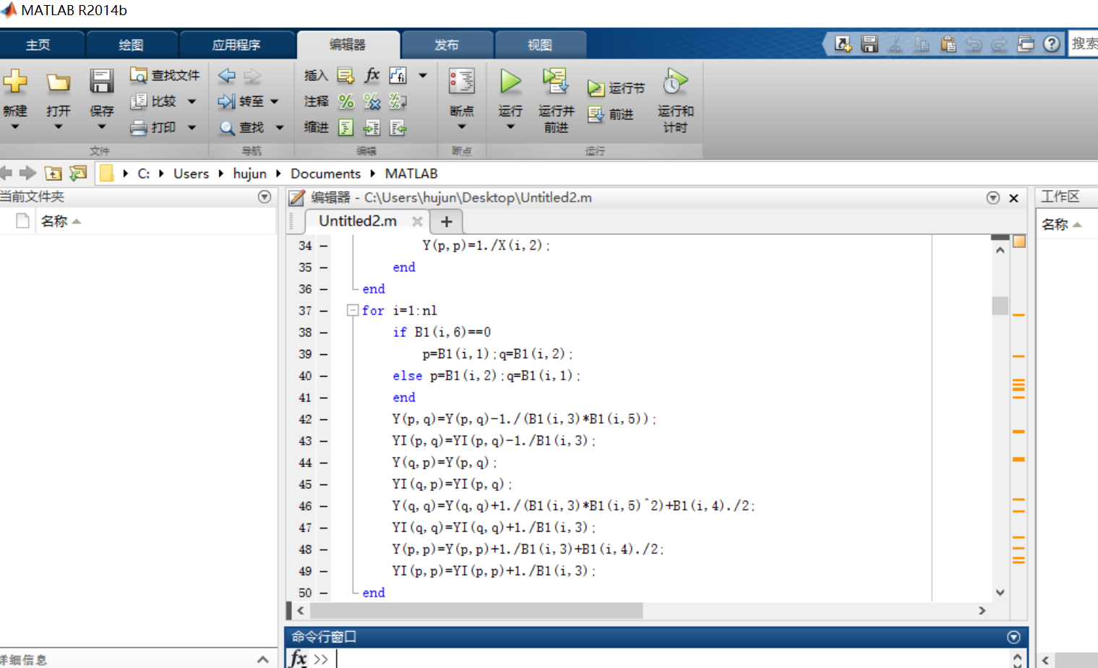Click the Find Files (查找文件) icon
1098x668 pixels.
pos(138,75)
